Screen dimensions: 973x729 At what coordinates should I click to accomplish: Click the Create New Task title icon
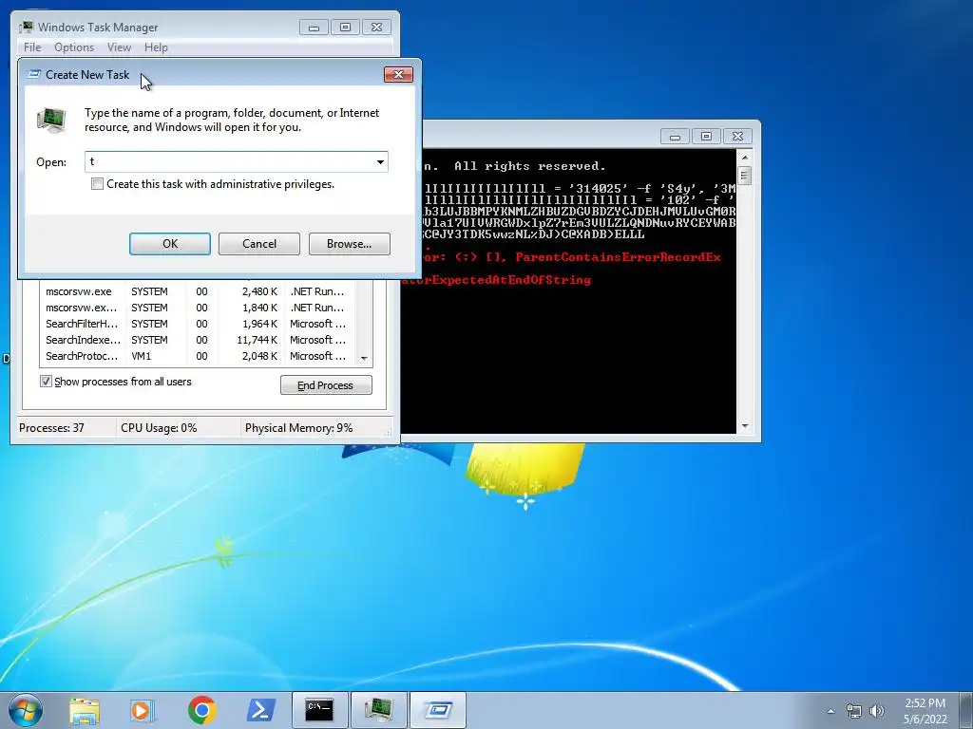(x=35, y=74)
